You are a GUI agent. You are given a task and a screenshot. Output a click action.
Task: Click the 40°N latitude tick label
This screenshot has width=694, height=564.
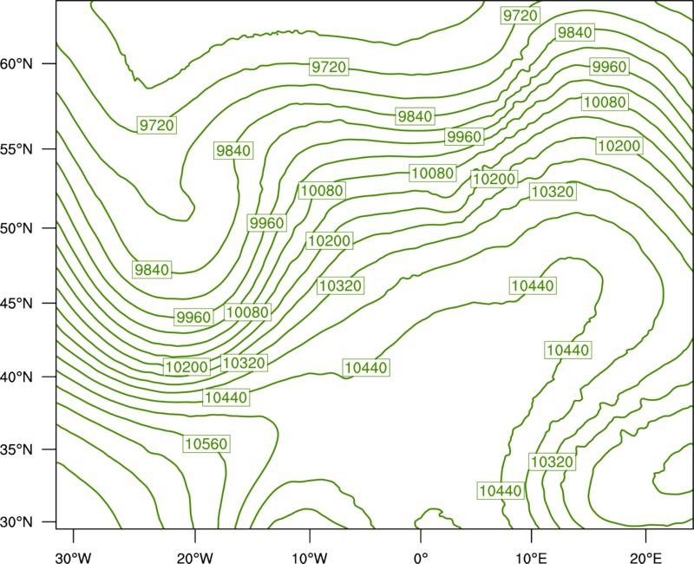pyautogui.click(x=16, y=377)
